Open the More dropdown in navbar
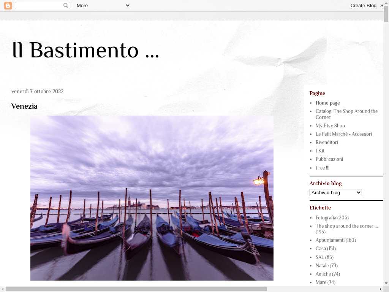The image size is (389, 292). (x=103, y=5)
